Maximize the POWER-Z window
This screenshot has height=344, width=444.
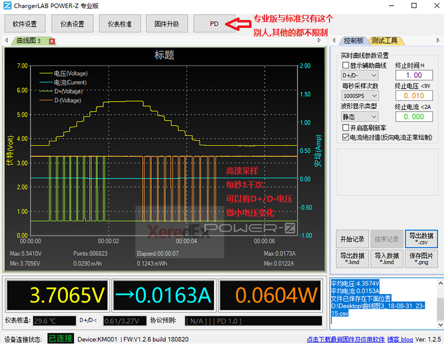[x=414, y=6]
